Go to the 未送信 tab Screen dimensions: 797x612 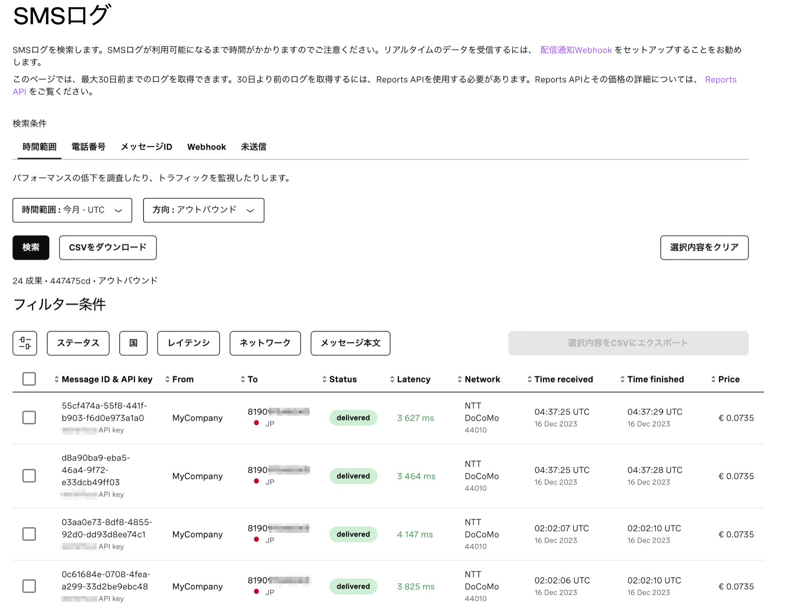click(x=254, y=147)
